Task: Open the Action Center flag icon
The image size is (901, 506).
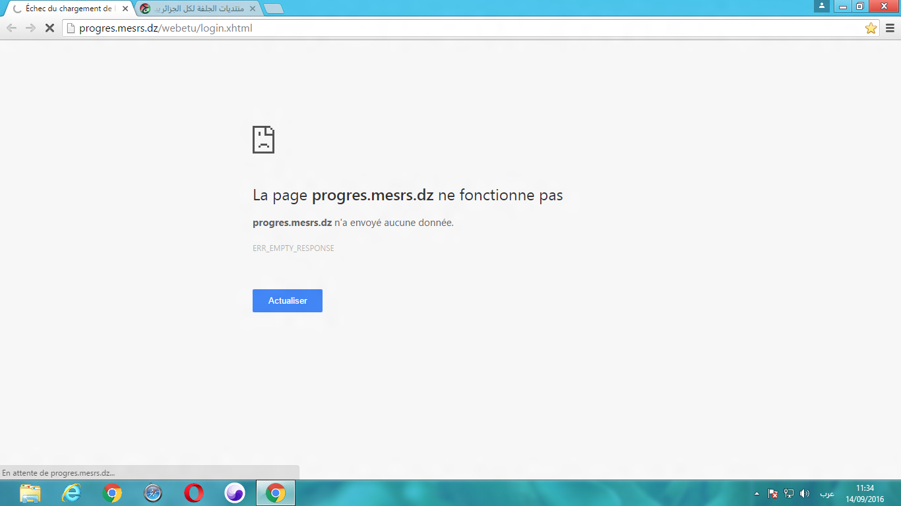Action: (x=773, y=493)
